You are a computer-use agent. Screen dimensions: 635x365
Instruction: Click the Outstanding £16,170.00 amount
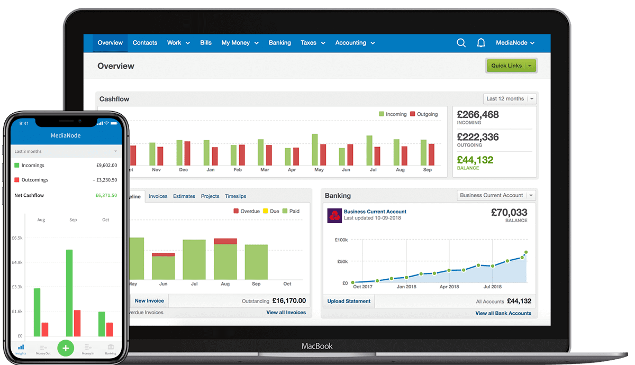coord(289,301)
